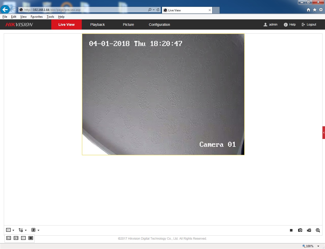Capture a snapshot with the camera icon

pyautogui.click(x=300, y=230)
